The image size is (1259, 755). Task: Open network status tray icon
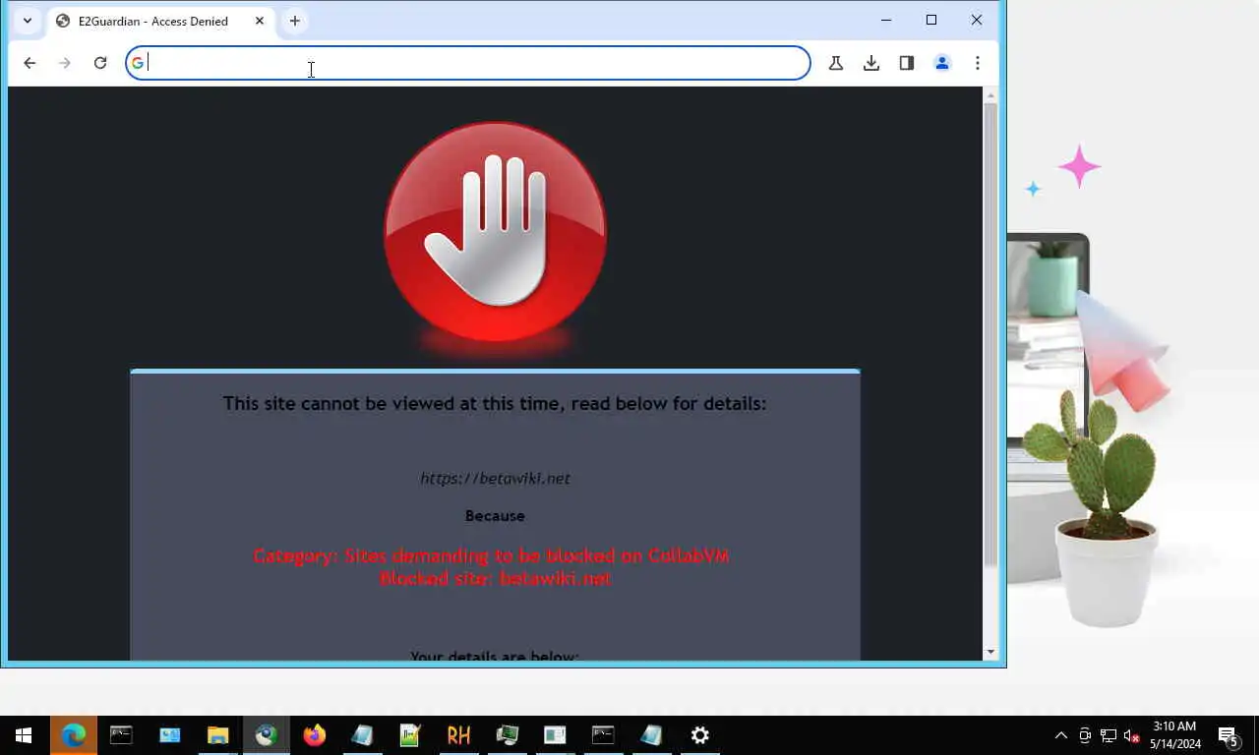coord(1109,735)
